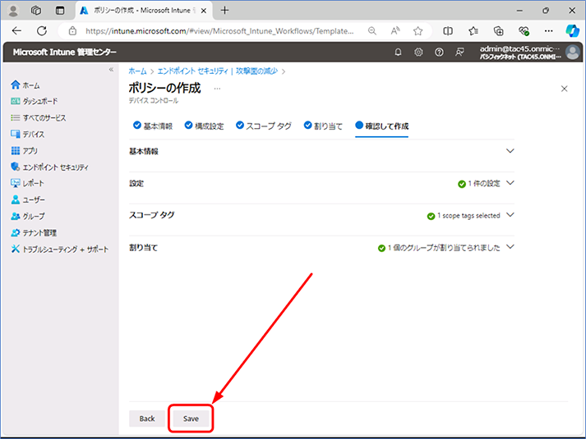Click the エンドポイント セキュリティ | 攻撃面の減少 breadcrumb

pyautogui.click(x=218, y=71)
